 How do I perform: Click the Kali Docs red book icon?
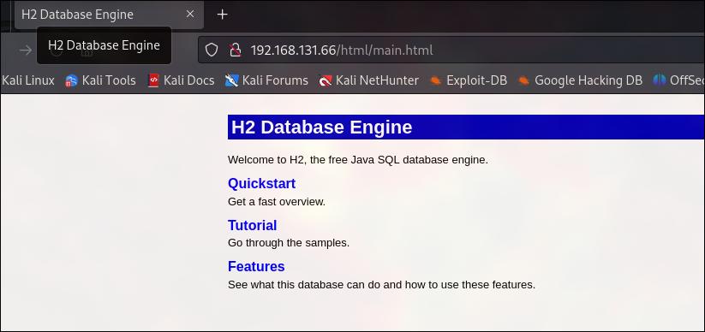154,80
